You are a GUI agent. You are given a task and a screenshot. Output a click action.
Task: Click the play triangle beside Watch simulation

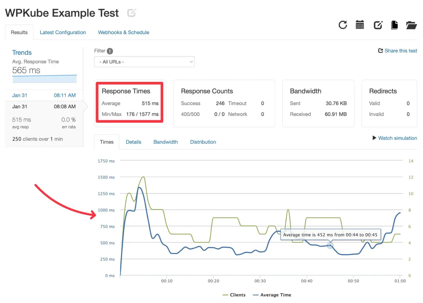pyautogui.click(x=374, y=138)
